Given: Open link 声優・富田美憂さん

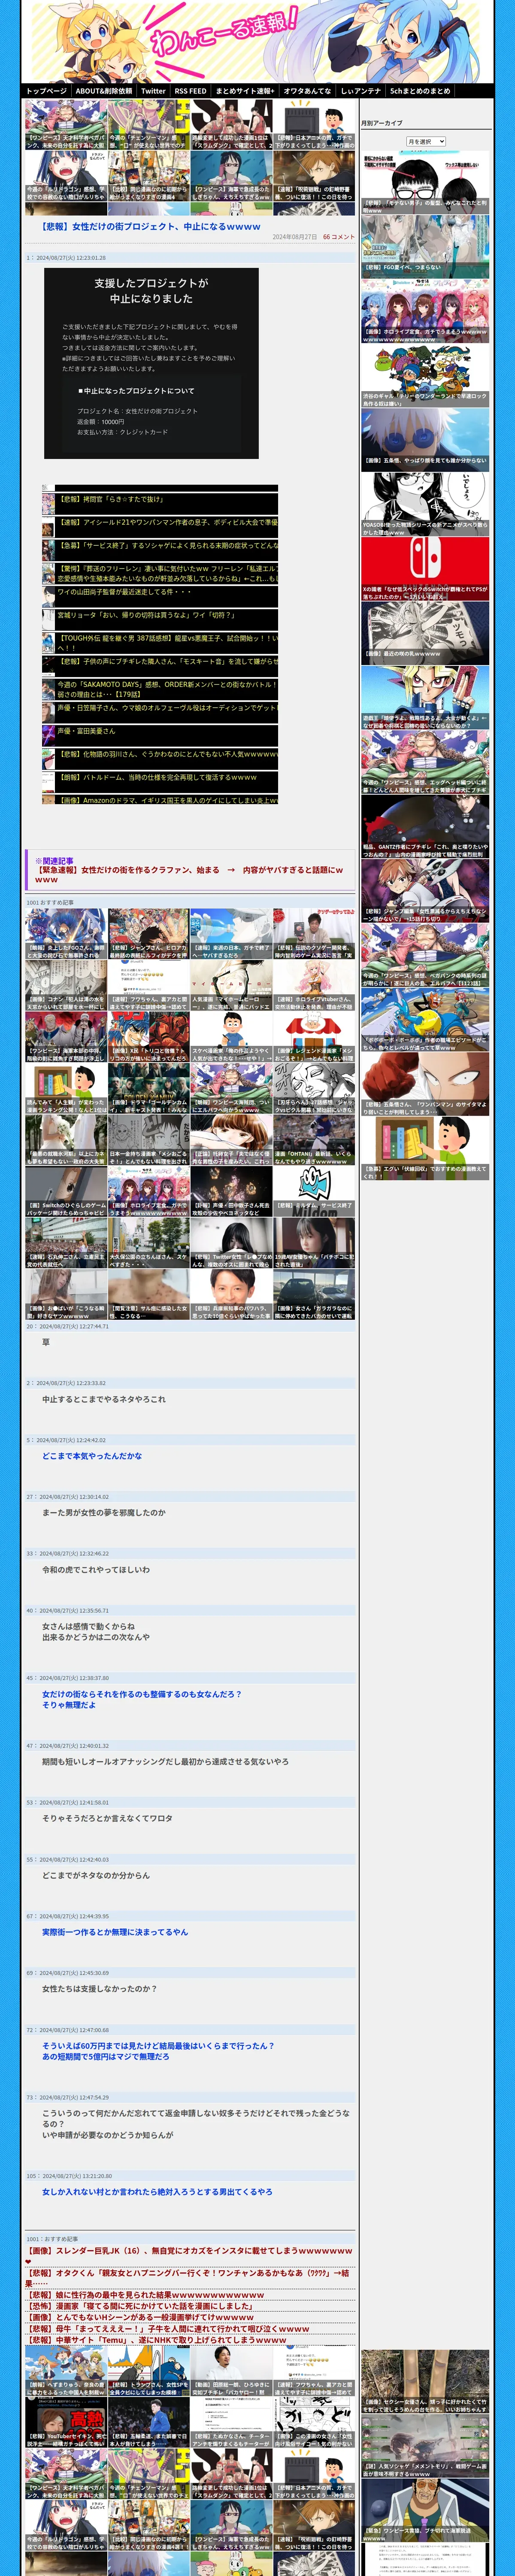Looking at the screenshot, I should 86,731.
